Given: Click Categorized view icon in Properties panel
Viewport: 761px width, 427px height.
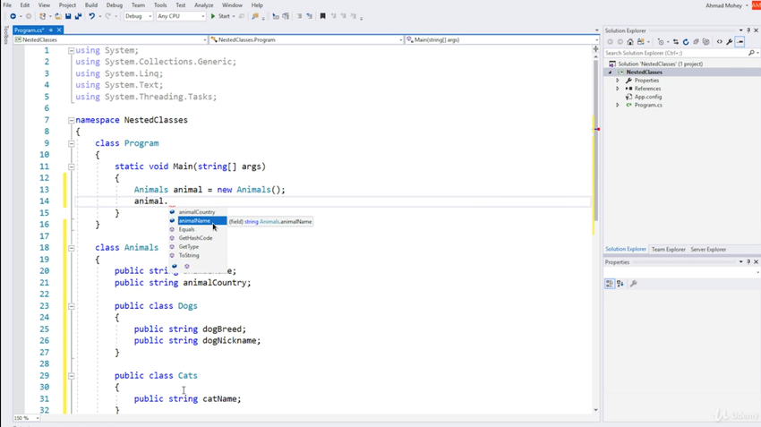Looking at the screenshot, I should (610, 284).
